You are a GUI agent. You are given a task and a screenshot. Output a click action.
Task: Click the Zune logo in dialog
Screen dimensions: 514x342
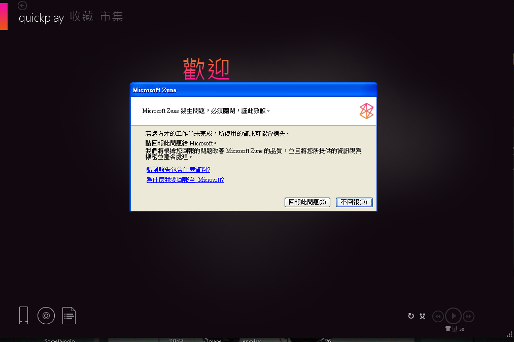(366, 111)
